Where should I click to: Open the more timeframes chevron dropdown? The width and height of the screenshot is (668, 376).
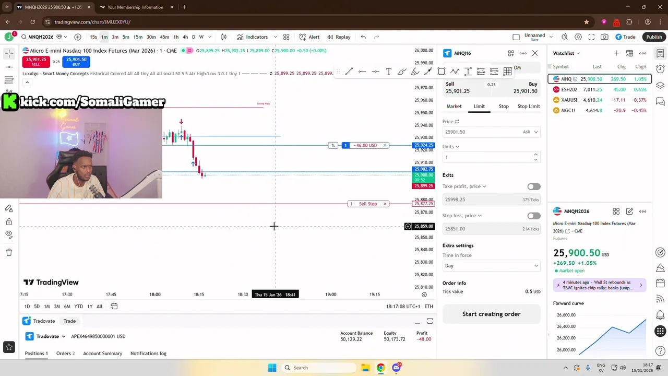pos(210,37)
